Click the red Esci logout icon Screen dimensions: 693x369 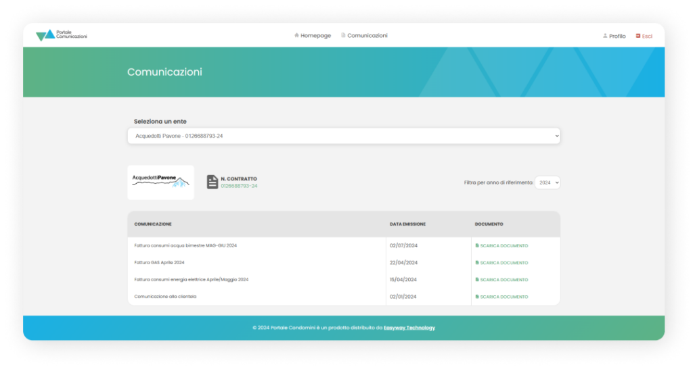click(638, 36)
